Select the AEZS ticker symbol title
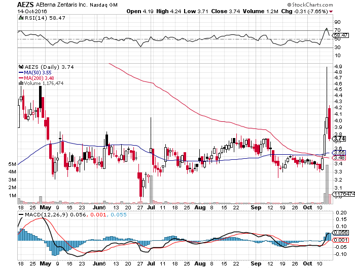The width and height of the screenshot is (355, 268). pyautogui.click(x=25, y=4)
